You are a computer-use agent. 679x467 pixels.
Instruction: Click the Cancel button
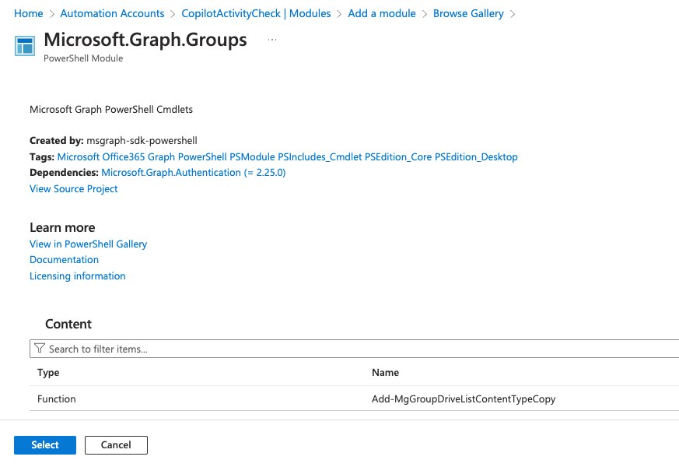pyautogui.click(x=116, y=444)
